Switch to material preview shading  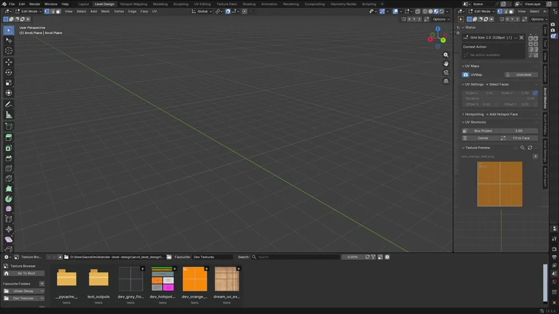pyautogui.click(x=436, y=12)
